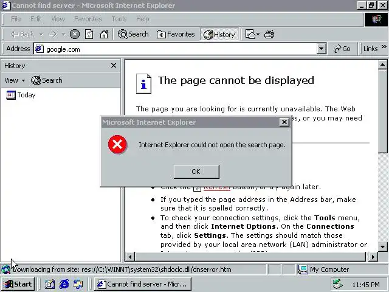The width and height of the screenshot is (389, 292).
Task: Click the page icon in Address bar
Action: [x=39, y=49]
